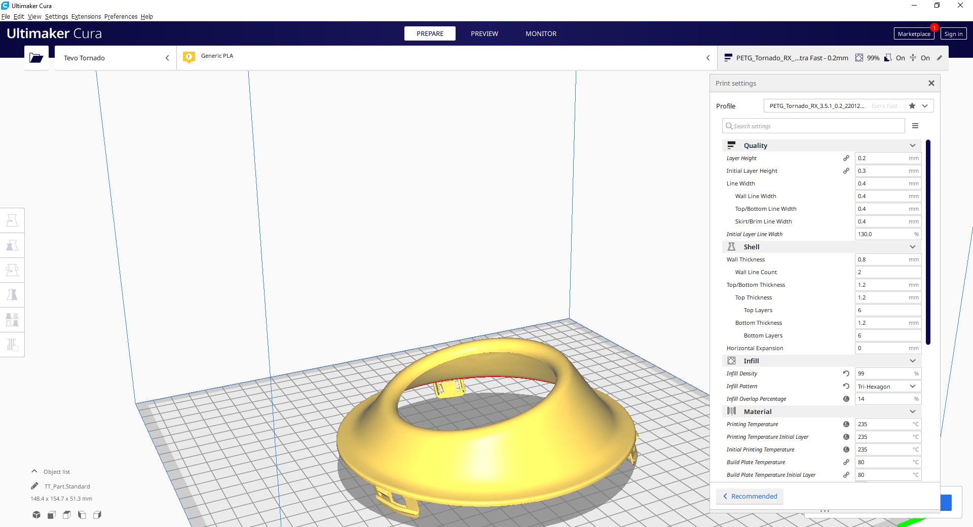Click function icon beside Printing Temperature

pos(846,424)
